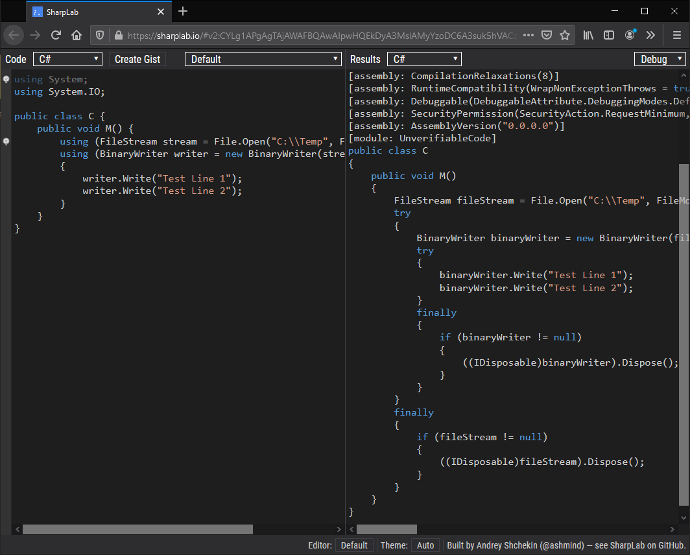Reload the page with the refresh icon
This screenshot has width=690, height=555.
click(x=56, y=35)
